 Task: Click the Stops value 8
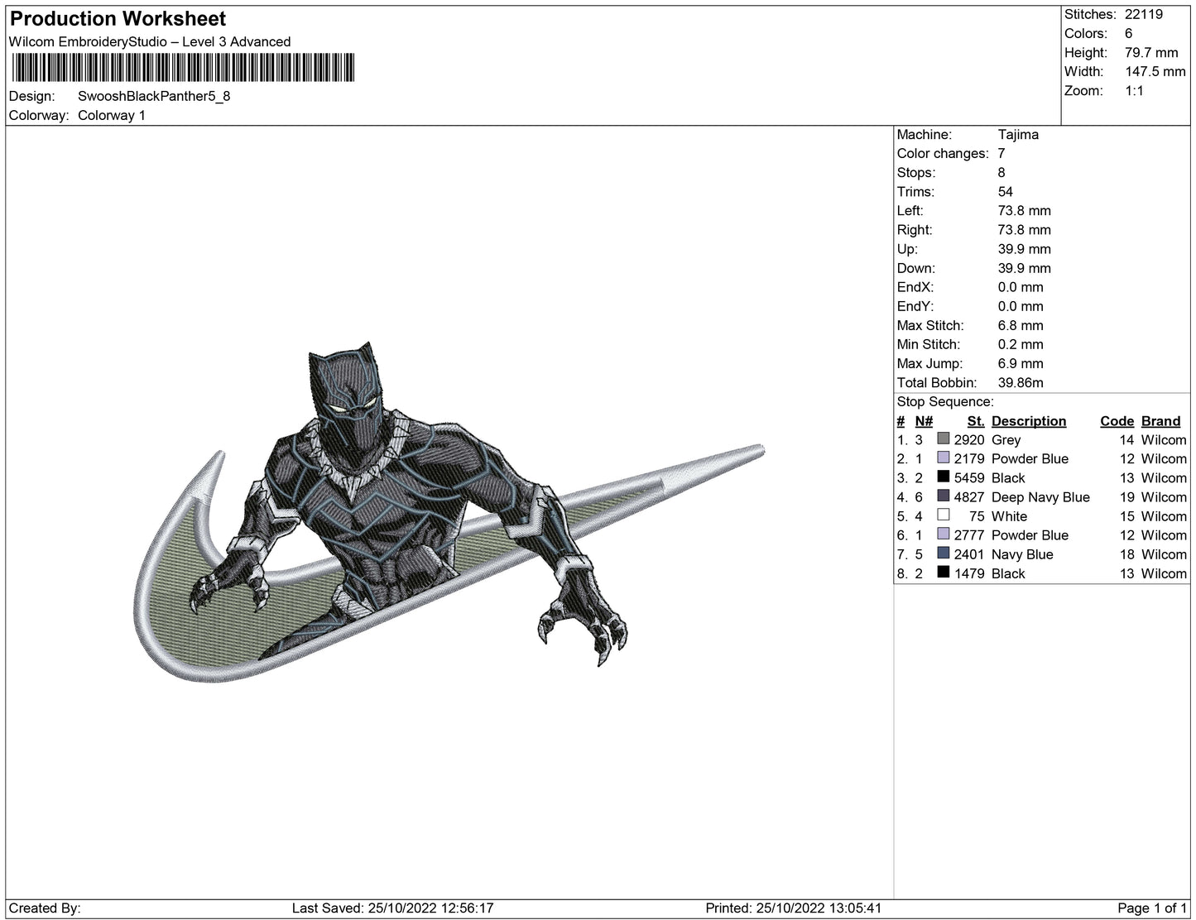[1001, 172]
